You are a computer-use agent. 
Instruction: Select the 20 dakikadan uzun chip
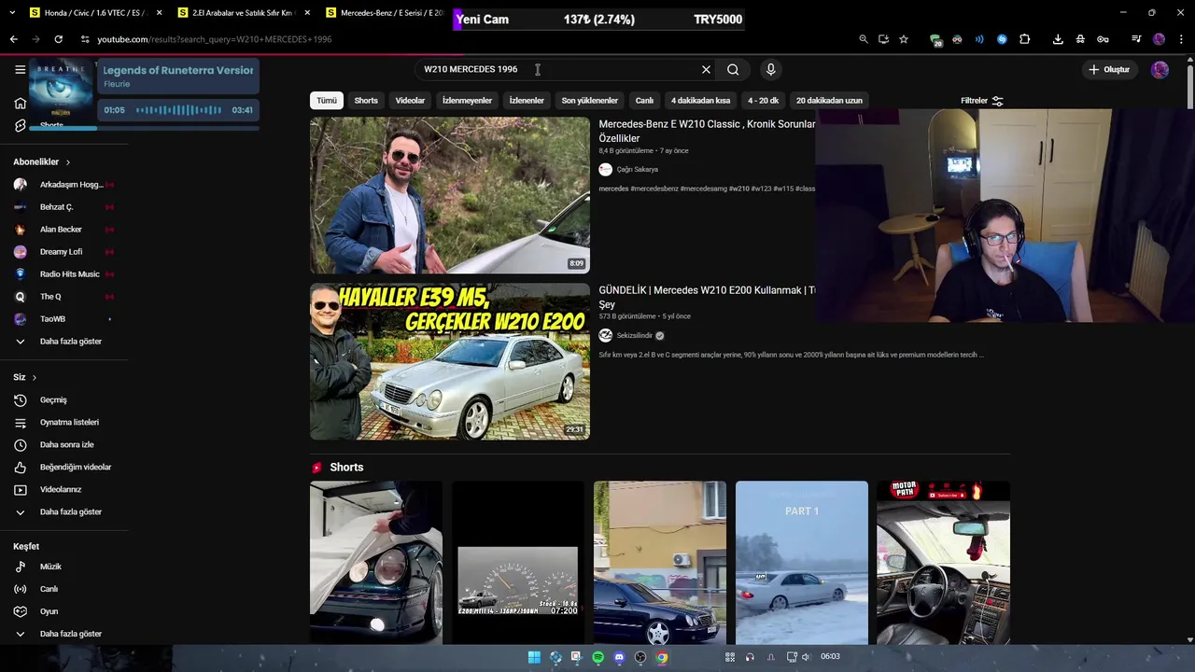point(829,101)
